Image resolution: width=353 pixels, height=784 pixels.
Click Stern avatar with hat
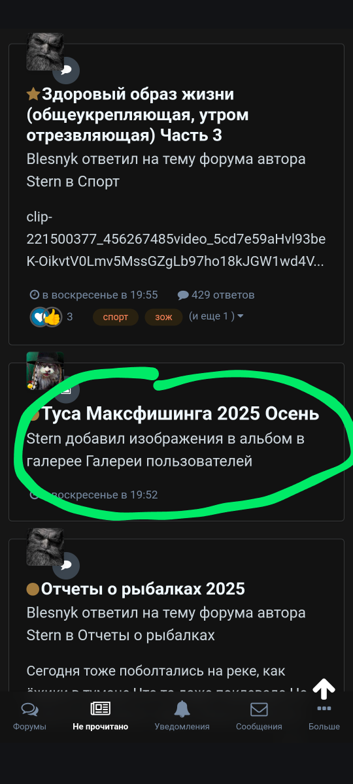[44, 370]
